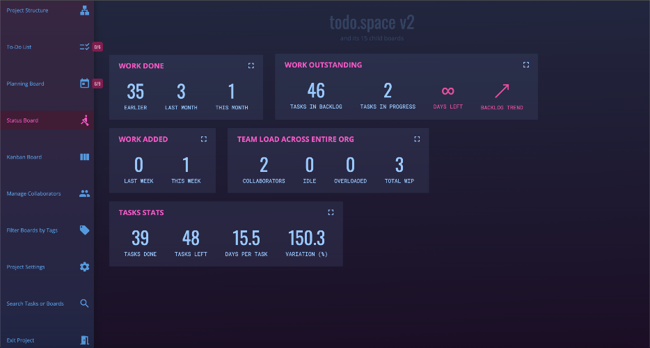The width and height of the screenshot is (650, 348).
Task: Click the Filter Boards by Tags tag icon
Action: [85, 230]
